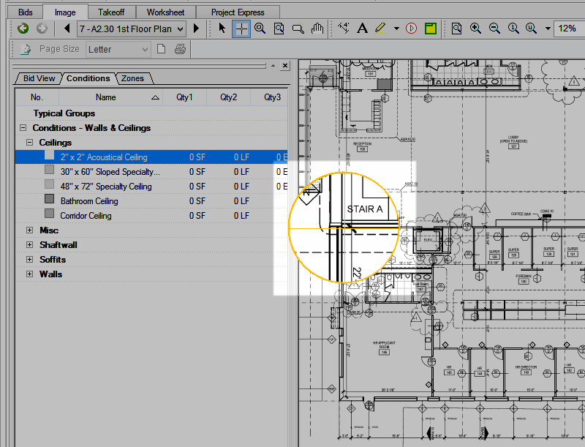Expand the Soffits group

[29, 259]
